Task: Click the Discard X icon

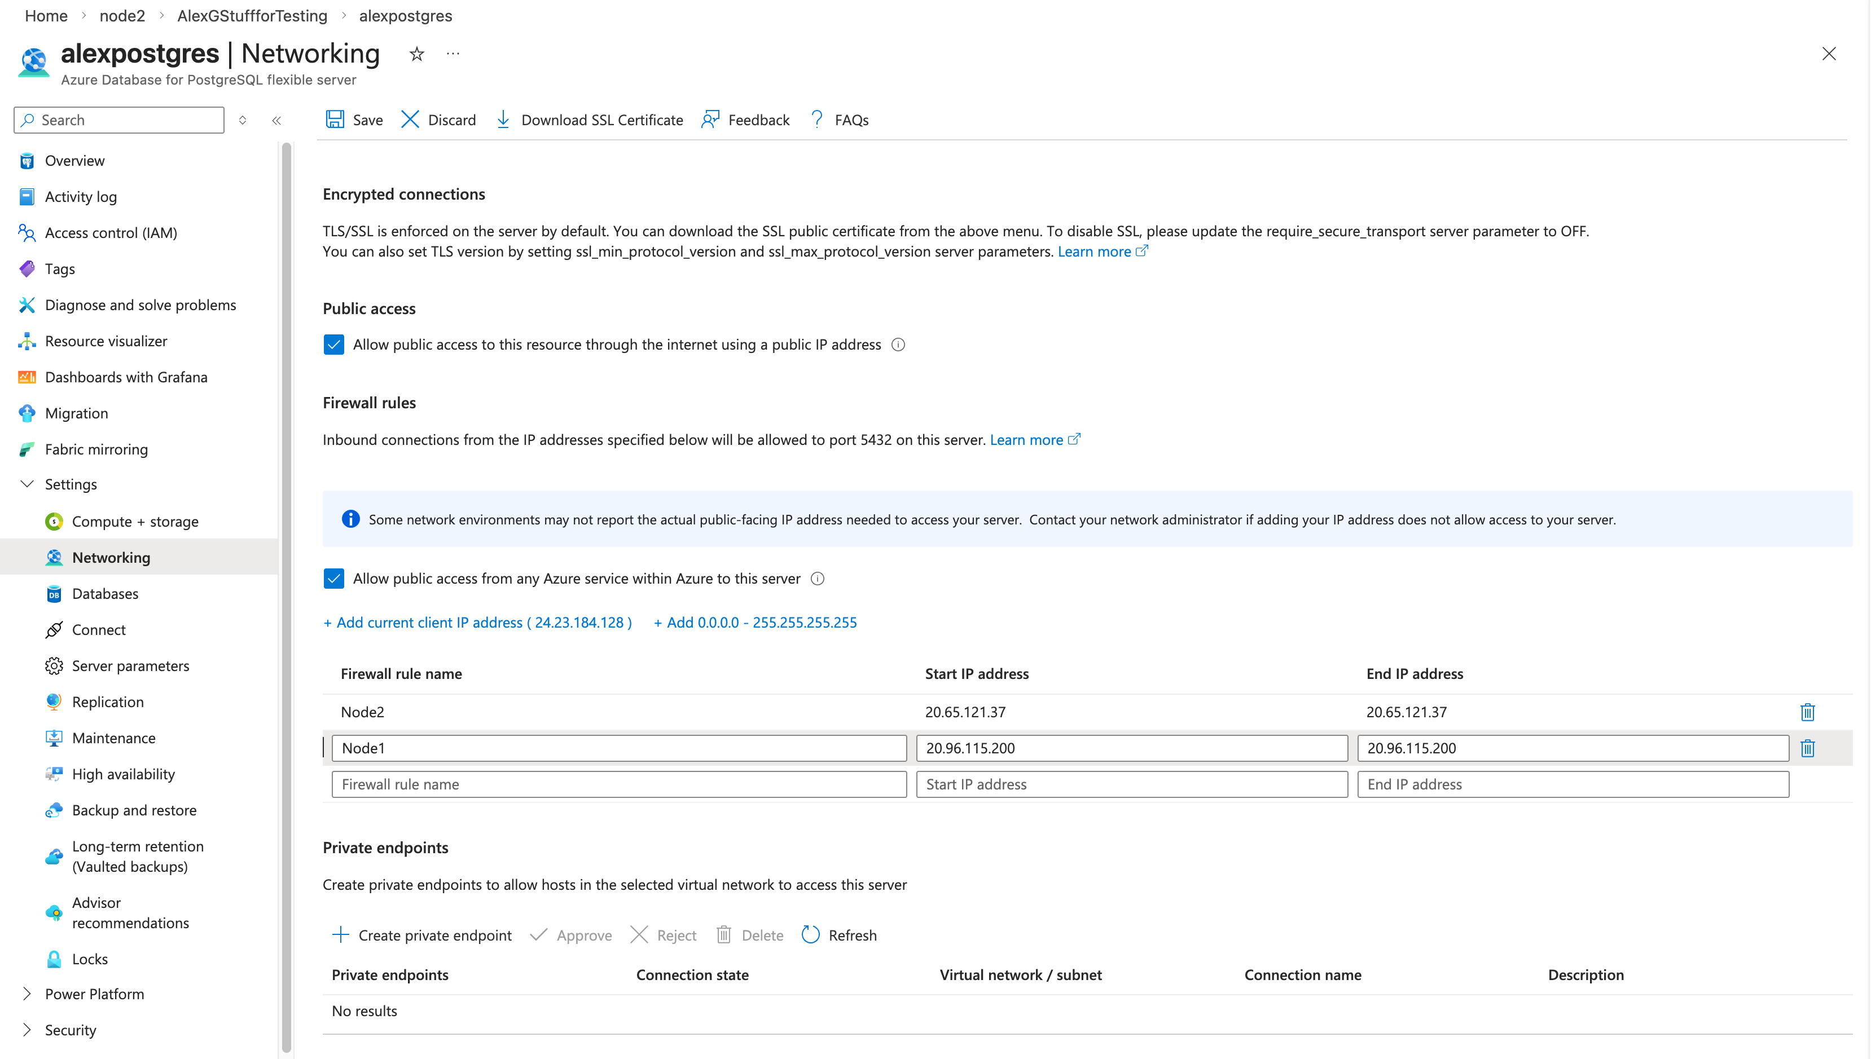Action: pyautogui.click(x=410, y=120)
